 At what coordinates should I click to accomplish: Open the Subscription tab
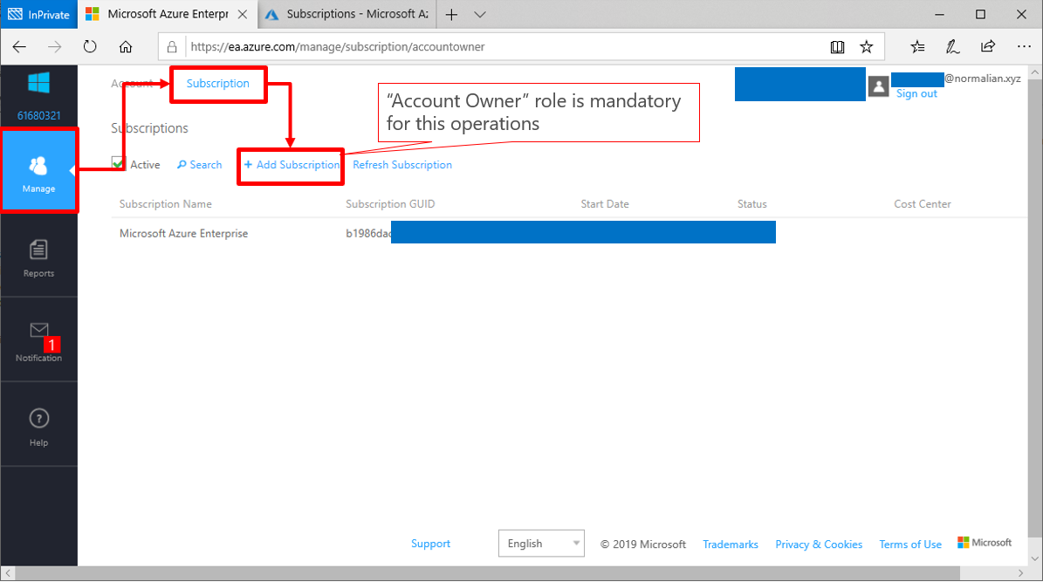pos(217,83)
